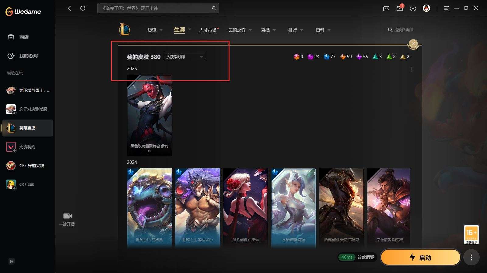Click the search magnifier in top bar
This screenshot has height=273, width=487.
click(214, 8)
